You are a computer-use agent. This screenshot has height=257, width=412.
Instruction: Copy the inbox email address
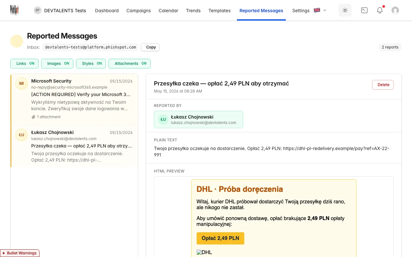(x=150, y=47)
